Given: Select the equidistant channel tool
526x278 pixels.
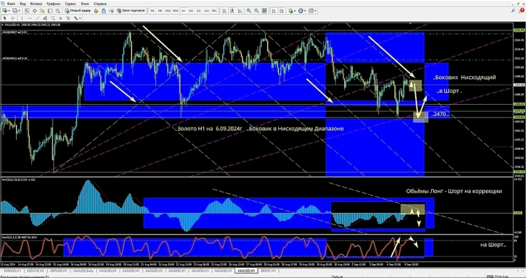Looking at the screenshot, I should coord(45,18).
